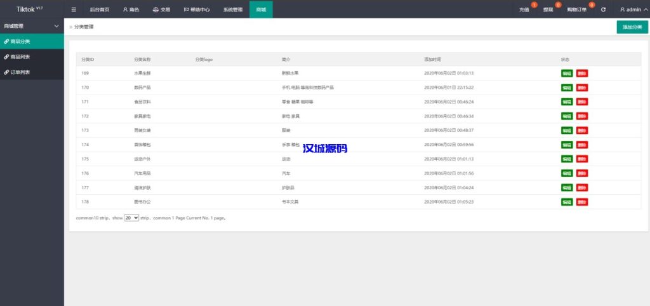Click the 分类logo column header
This screenshot has width=650, height=306.
[x=204, y=59]
